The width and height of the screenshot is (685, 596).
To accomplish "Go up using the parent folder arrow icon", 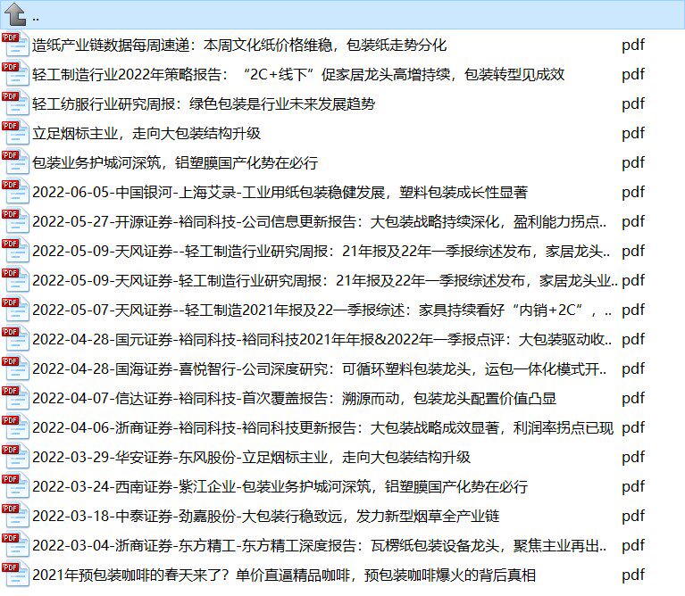I will coord(15,14).
